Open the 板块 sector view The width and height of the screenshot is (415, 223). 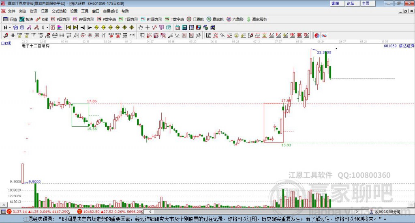point(26,19)
